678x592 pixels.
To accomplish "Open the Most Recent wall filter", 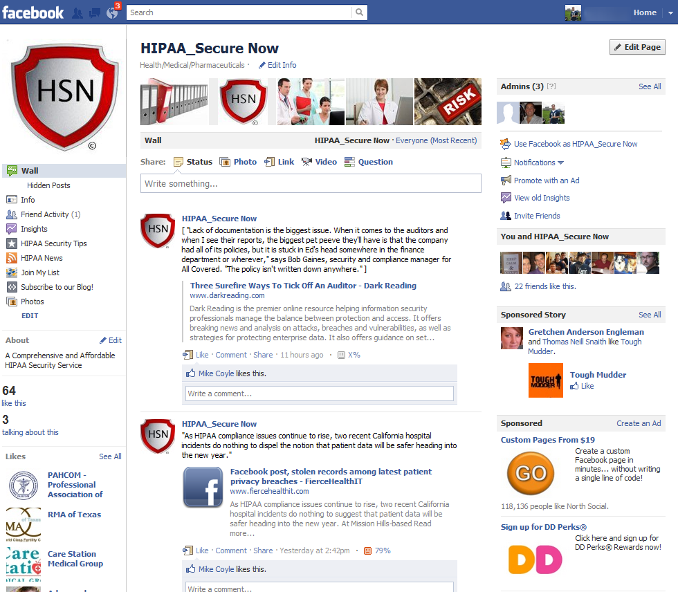I will pos(453,140).
